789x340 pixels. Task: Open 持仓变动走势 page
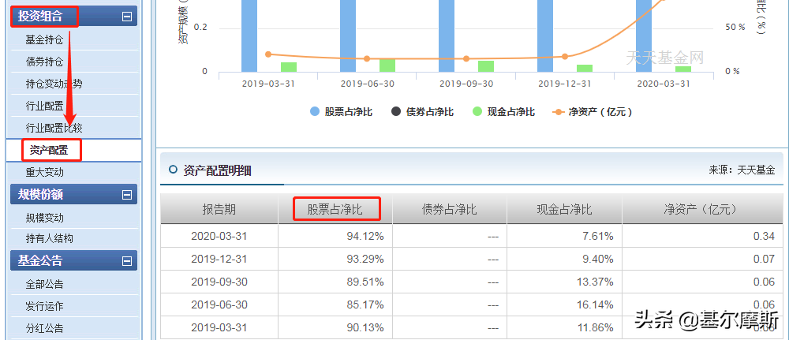click(54, 84)
